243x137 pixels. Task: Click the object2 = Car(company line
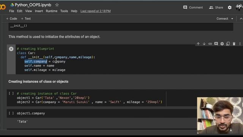click(x=90, y=102)
